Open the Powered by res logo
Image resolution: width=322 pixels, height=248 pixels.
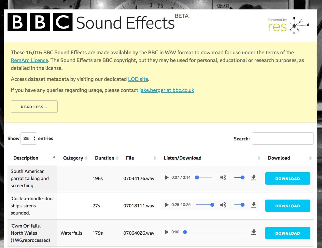click(x=288, y=25)
